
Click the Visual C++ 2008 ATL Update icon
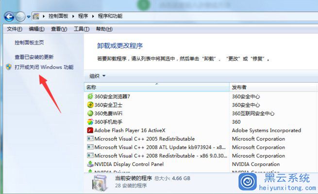click(90, 147)
